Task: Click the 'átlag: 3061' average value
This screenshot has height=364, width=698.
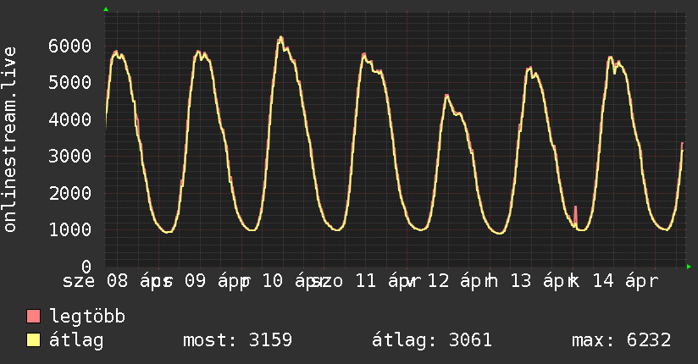Action: [432, 340]
